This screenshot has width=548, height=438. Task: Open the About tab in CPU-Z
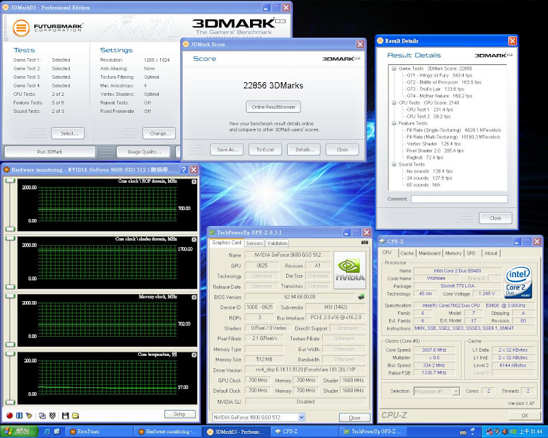(x=490, y=253)
